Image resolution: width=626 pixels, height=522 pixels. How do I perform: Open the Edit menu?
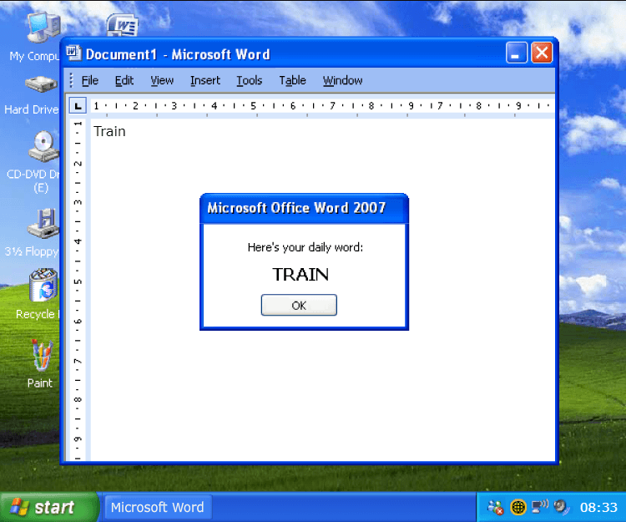tap(124, 81)
